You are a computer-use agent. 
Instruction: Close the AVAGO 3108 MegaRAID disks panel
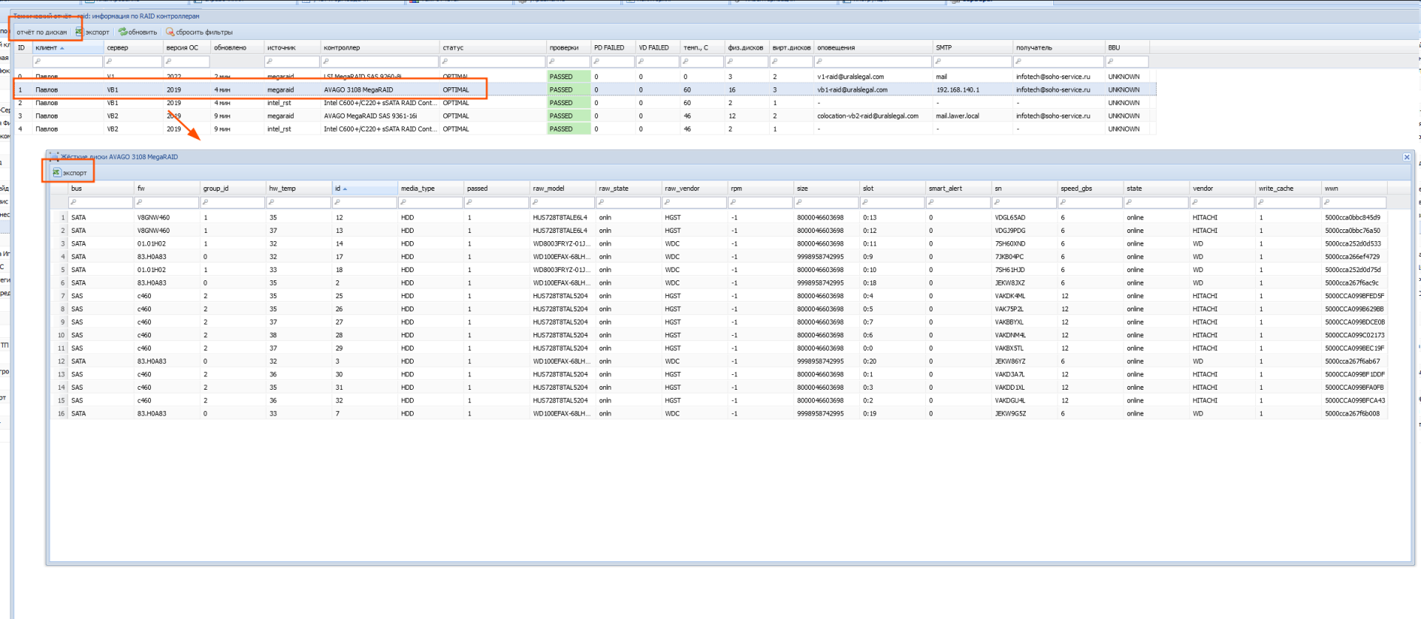pos(1406,157)
